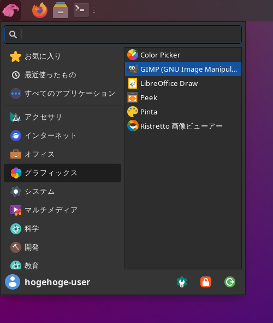This screenshot has width=273, height=323.
Task: Open the file manager panel launcher
Action: 61,10
